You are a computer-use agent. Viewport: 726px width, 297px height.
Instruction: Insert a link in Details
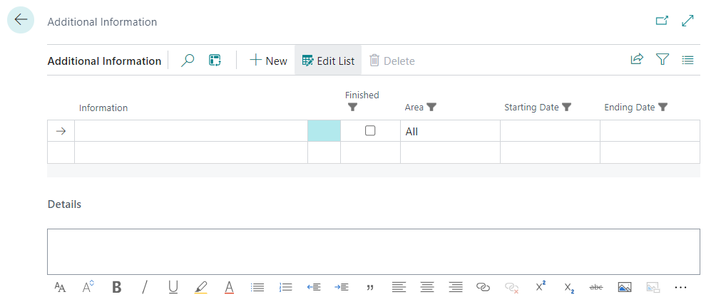click(x=484, y=287)
